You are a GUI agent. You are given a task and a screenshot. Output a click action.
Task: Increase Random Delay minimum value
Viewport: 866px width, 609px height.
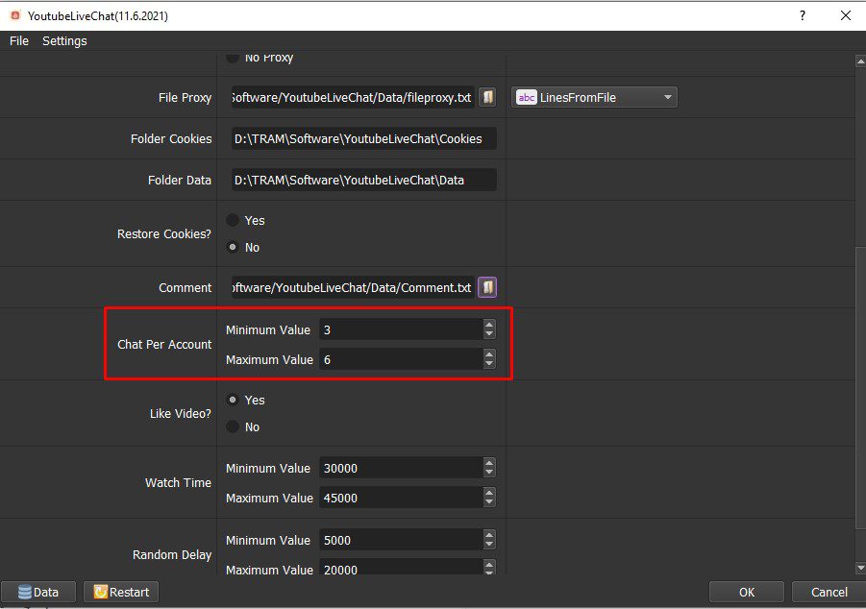(x=489, y=535)
